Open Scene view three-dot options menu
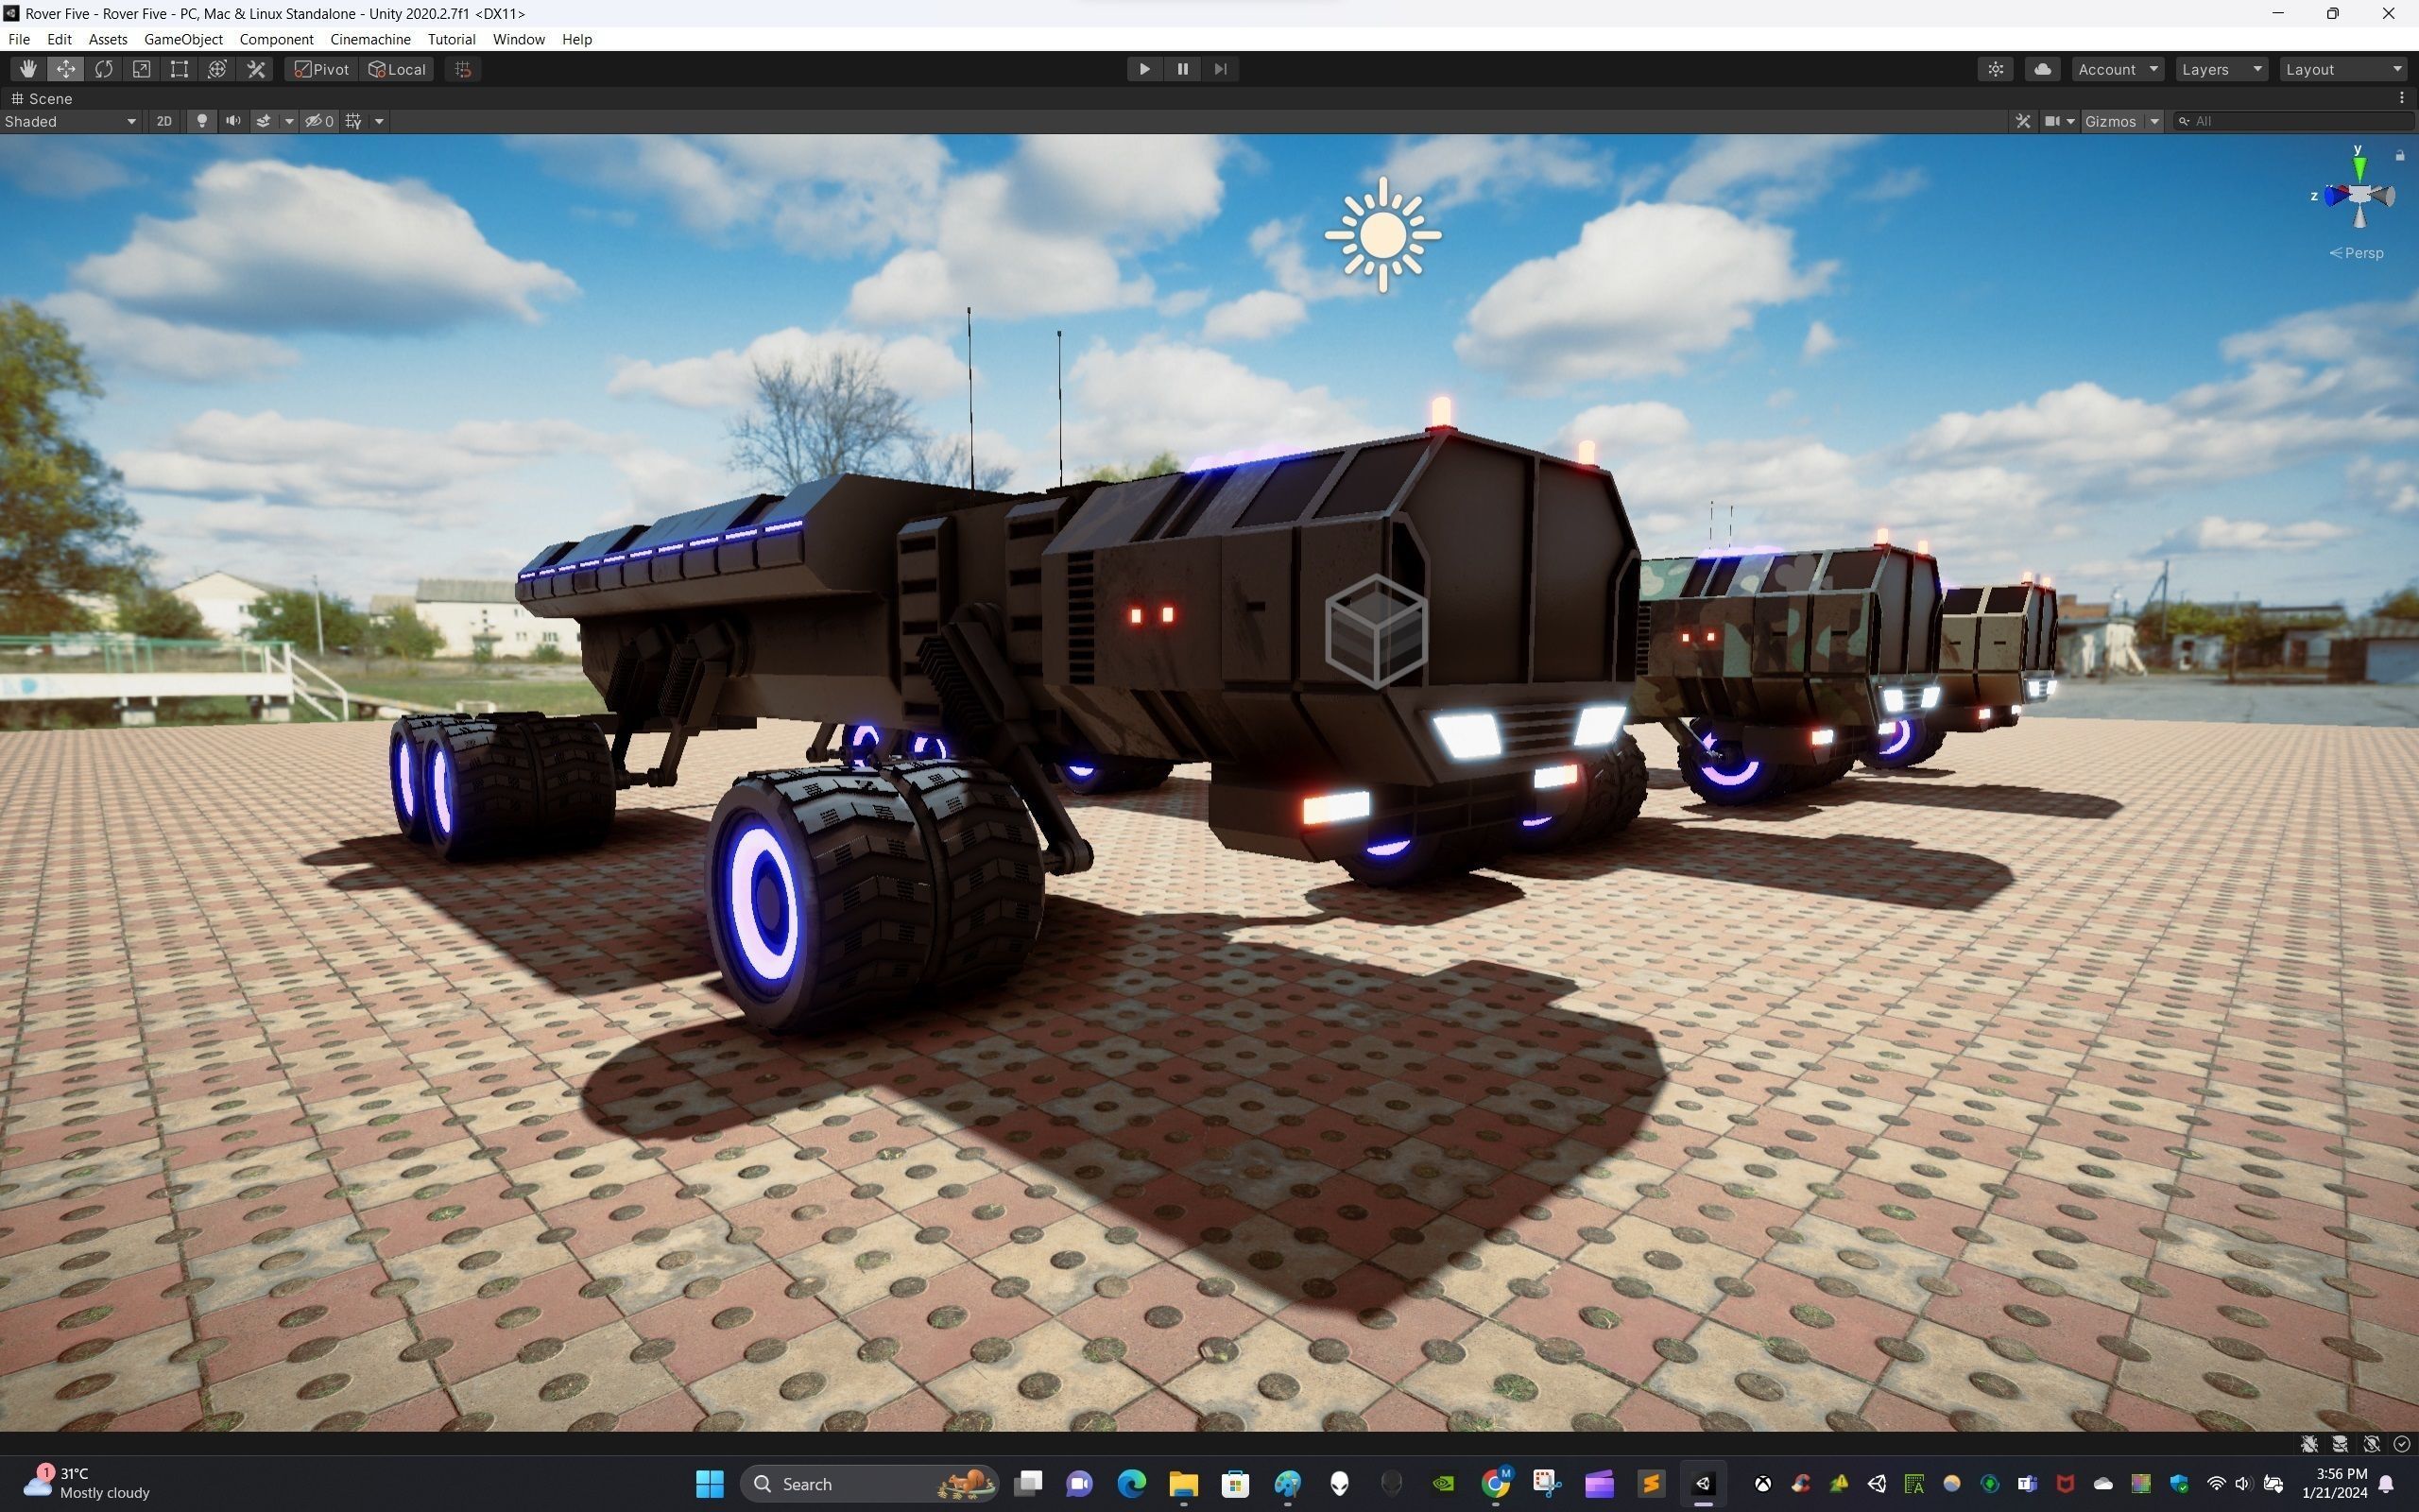 2401,98
